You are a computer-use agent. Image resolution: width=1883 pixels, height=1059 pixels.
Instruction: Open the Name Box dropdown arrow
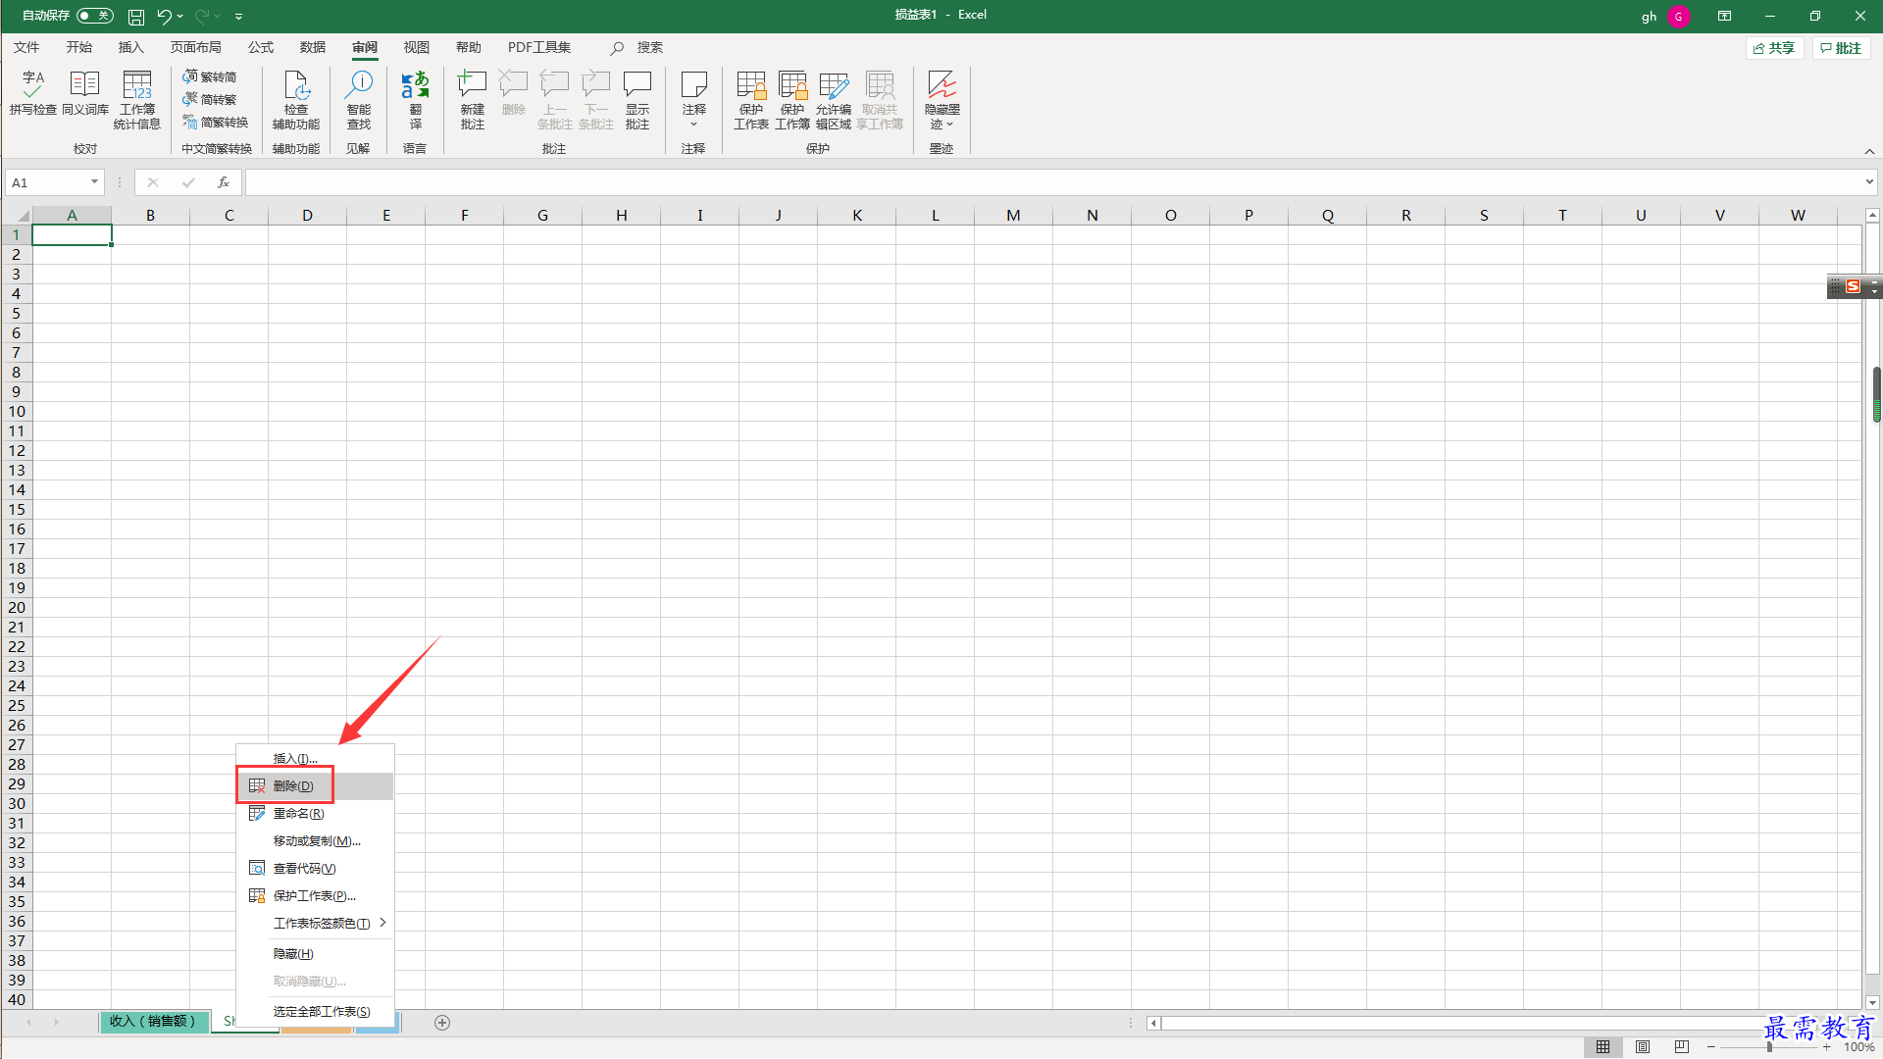coord(94,182)
